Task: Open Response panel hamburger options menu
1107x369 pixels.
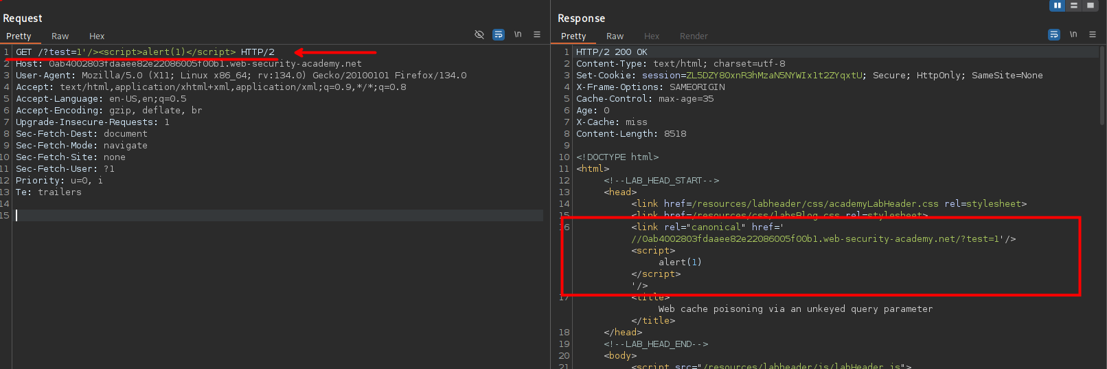Action: coord(1092,35)
